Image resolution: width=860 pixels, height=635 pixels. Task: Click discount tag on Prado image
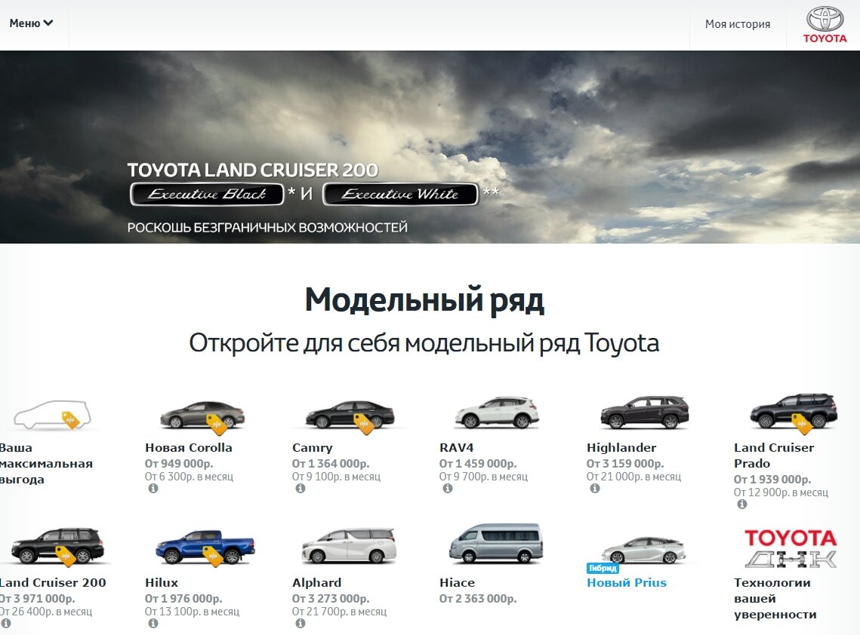pos(802,424)
